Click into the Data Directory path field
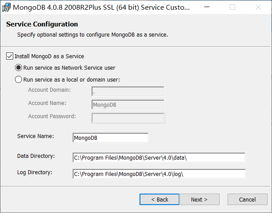This screenshot has height=213, width=272. coord(158,158)
